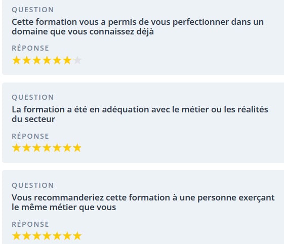Click the first star under the 'adéquation' question
This screenshot has height=244, width=284.
point(17,148)
